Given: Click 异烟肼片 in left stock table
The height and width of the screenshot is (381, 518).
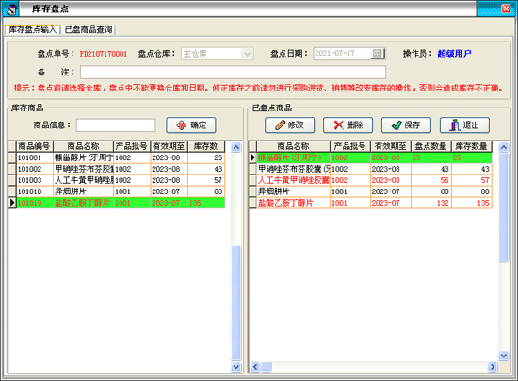Looking at the screenshot, I should tap(71, 191).
